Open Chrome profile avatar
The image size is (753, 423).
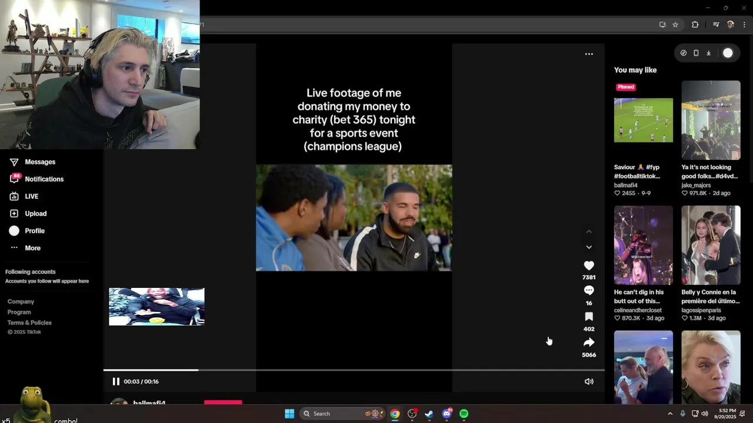coord(730,25)
